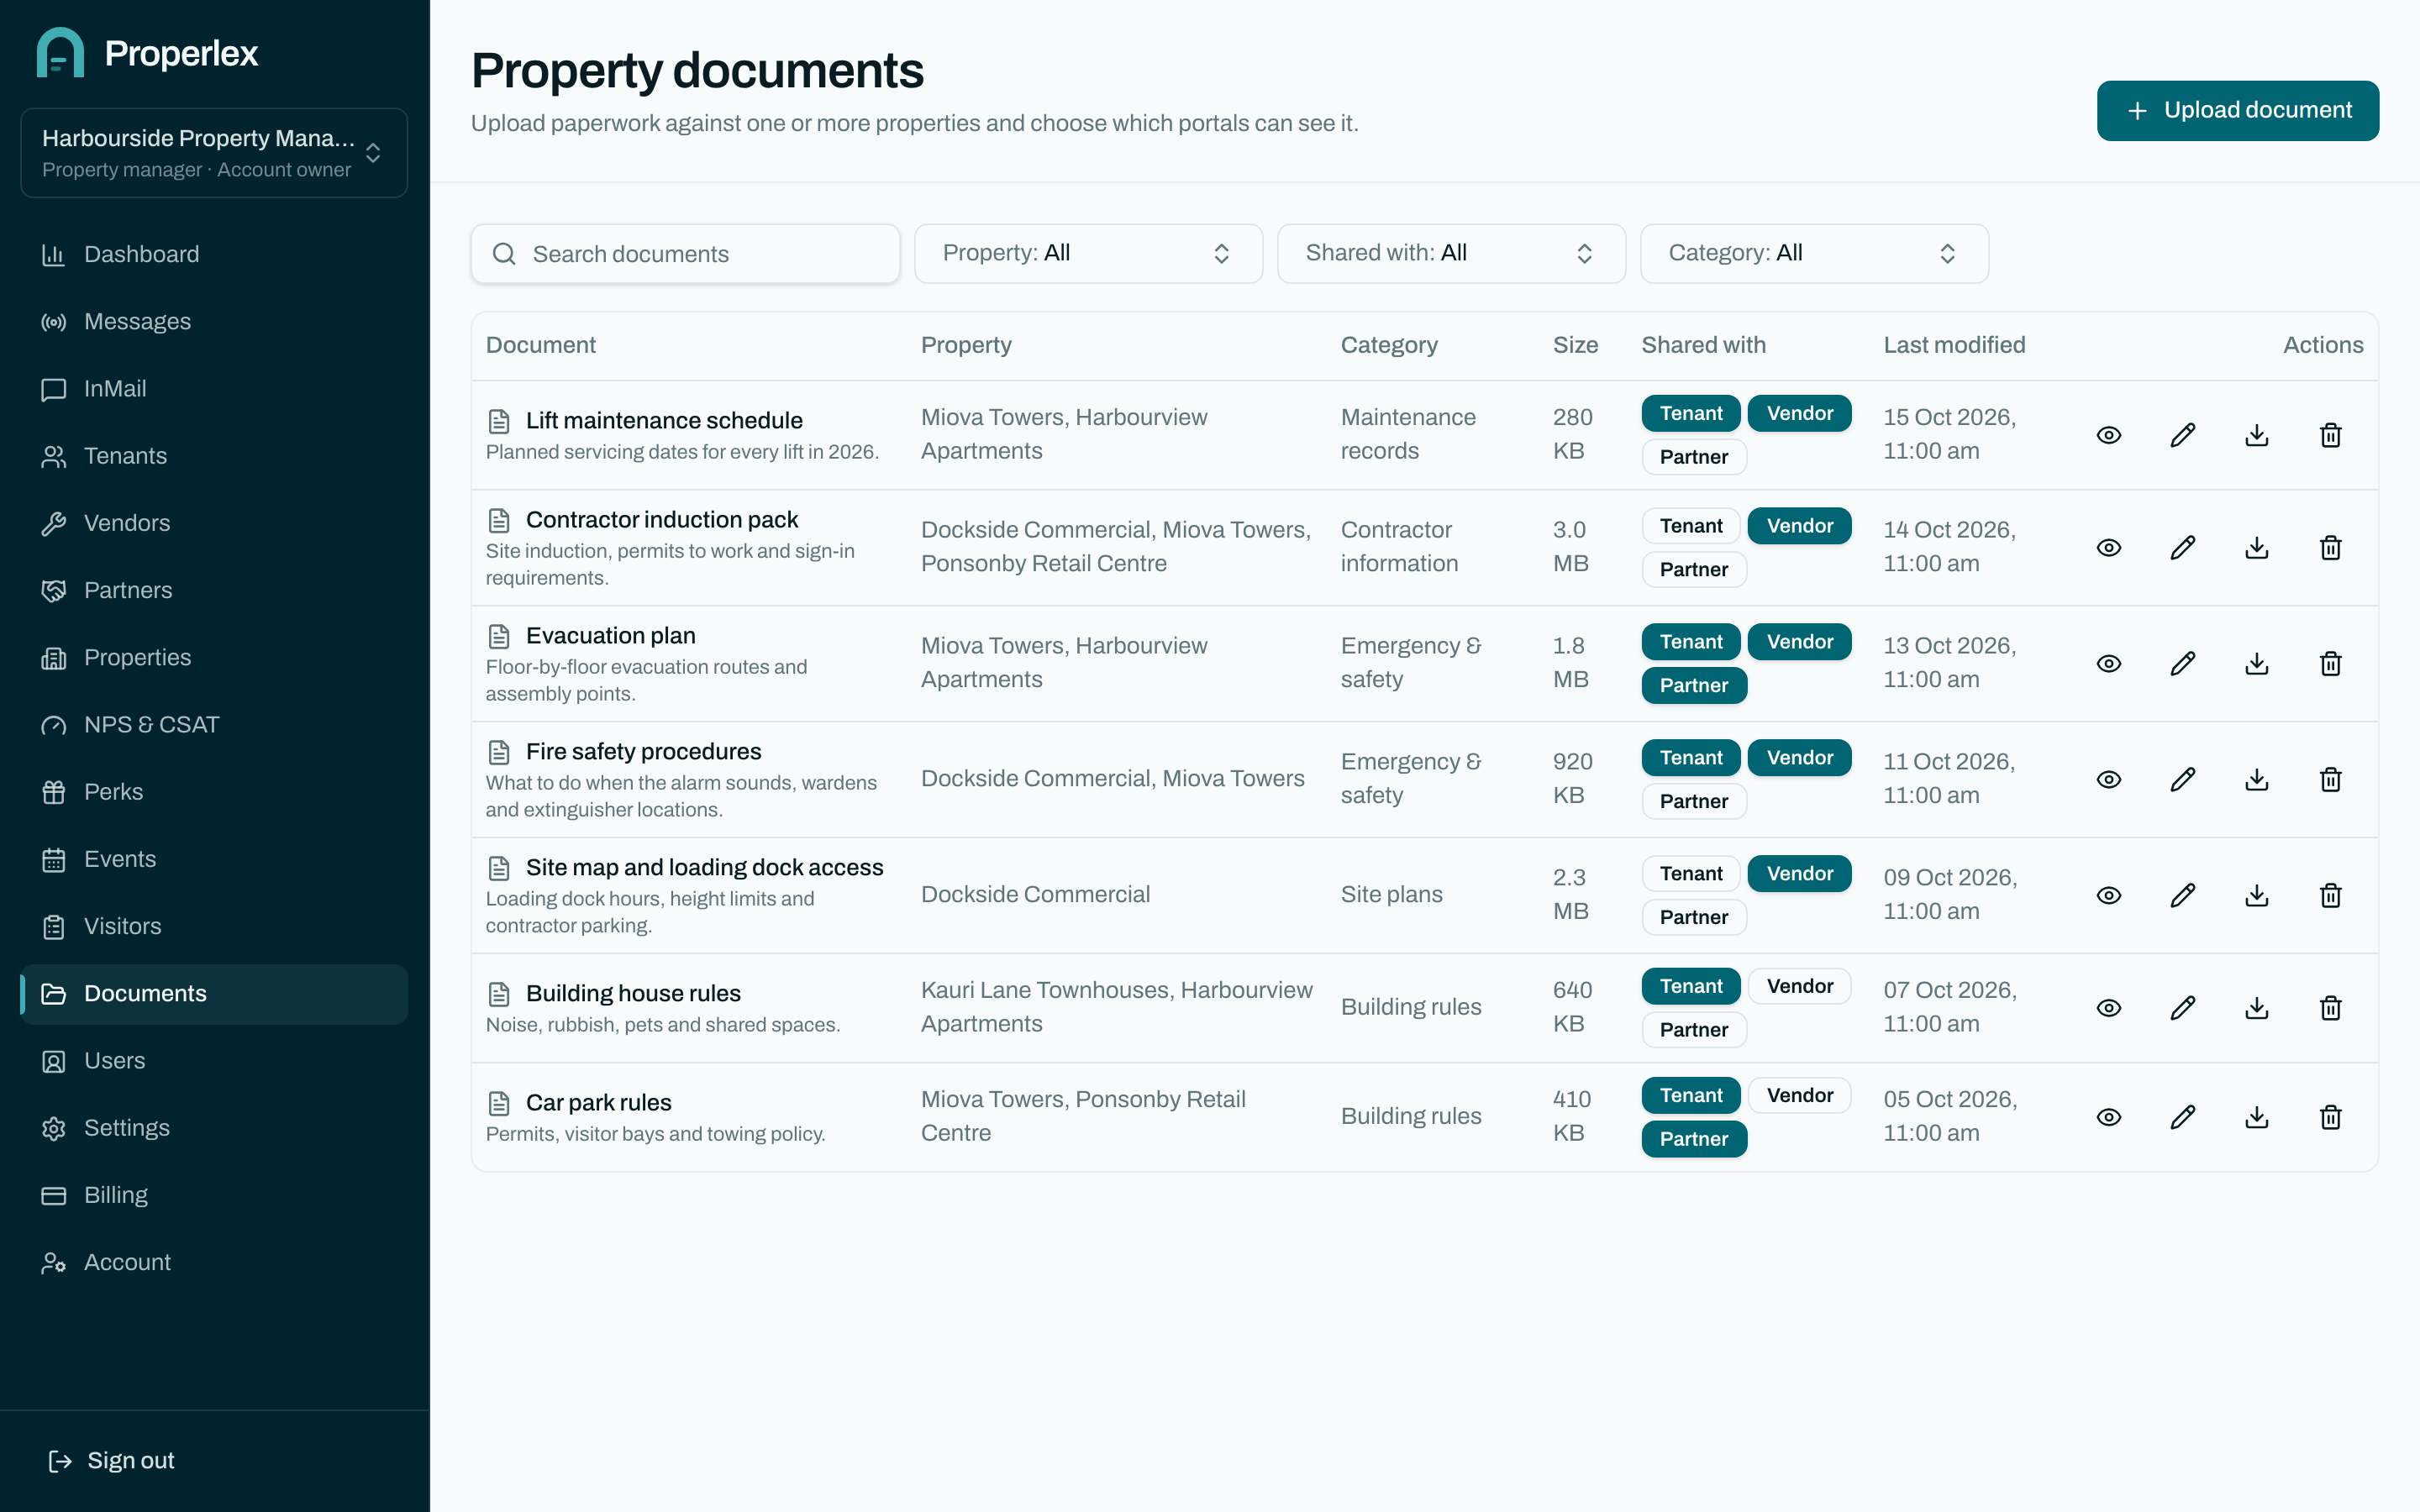
Task: Toggle Tenant sharing for Site map document
Action: point(1690,874)
